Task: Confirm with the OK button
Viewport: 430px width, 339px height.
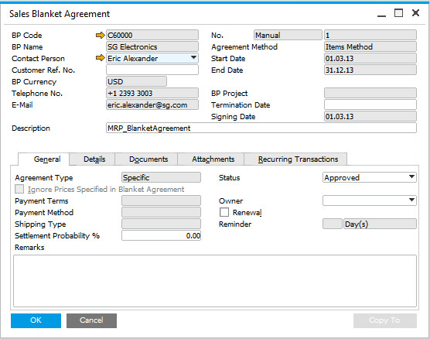Action: pos(36,320)
